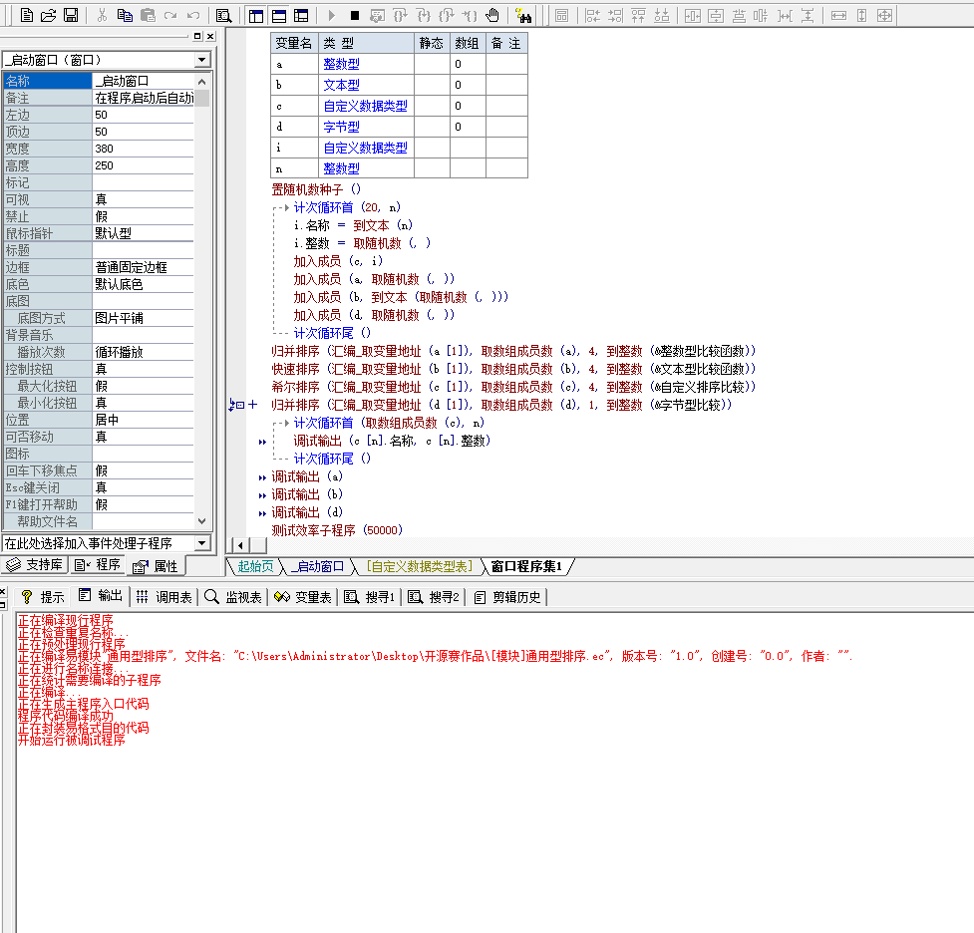
Task: Close the left properties panel
Action: [x=210, y=36]
